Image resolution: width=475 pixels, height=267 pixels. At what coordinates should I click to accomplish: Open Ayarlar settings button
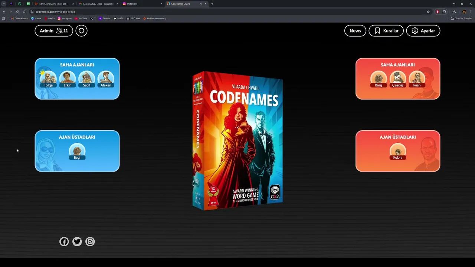423,31
